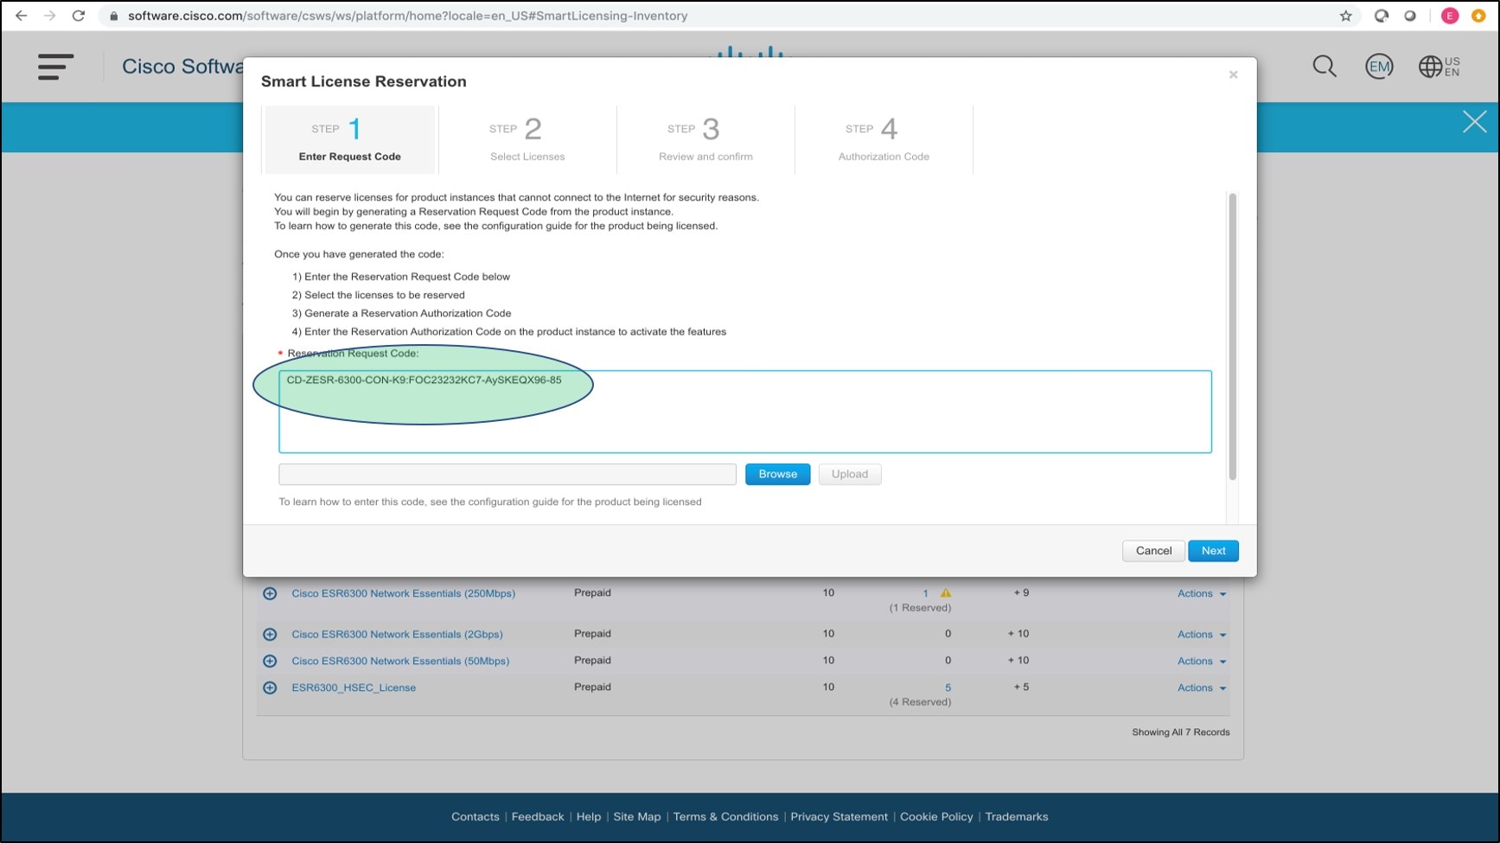This screenshot has width=1500, height=843.
Task: Expand the ESR6300_HSEC_License row
Action: click(270, 688)
